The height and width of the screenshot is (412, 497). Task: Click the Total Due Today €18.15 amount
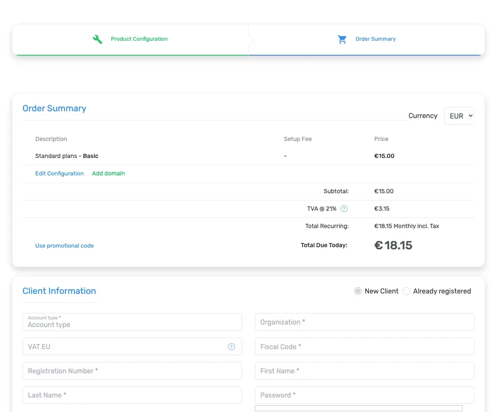pos(393,246)
